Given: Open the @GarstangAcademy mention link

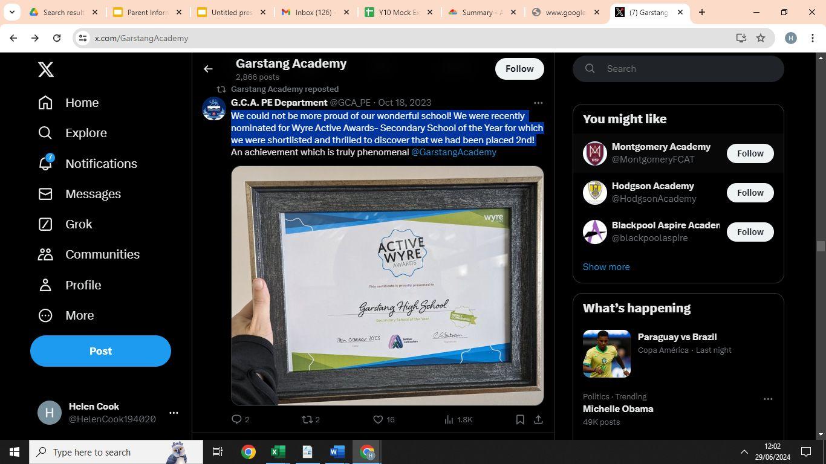Looking at the screenshot, I should 454,152.
